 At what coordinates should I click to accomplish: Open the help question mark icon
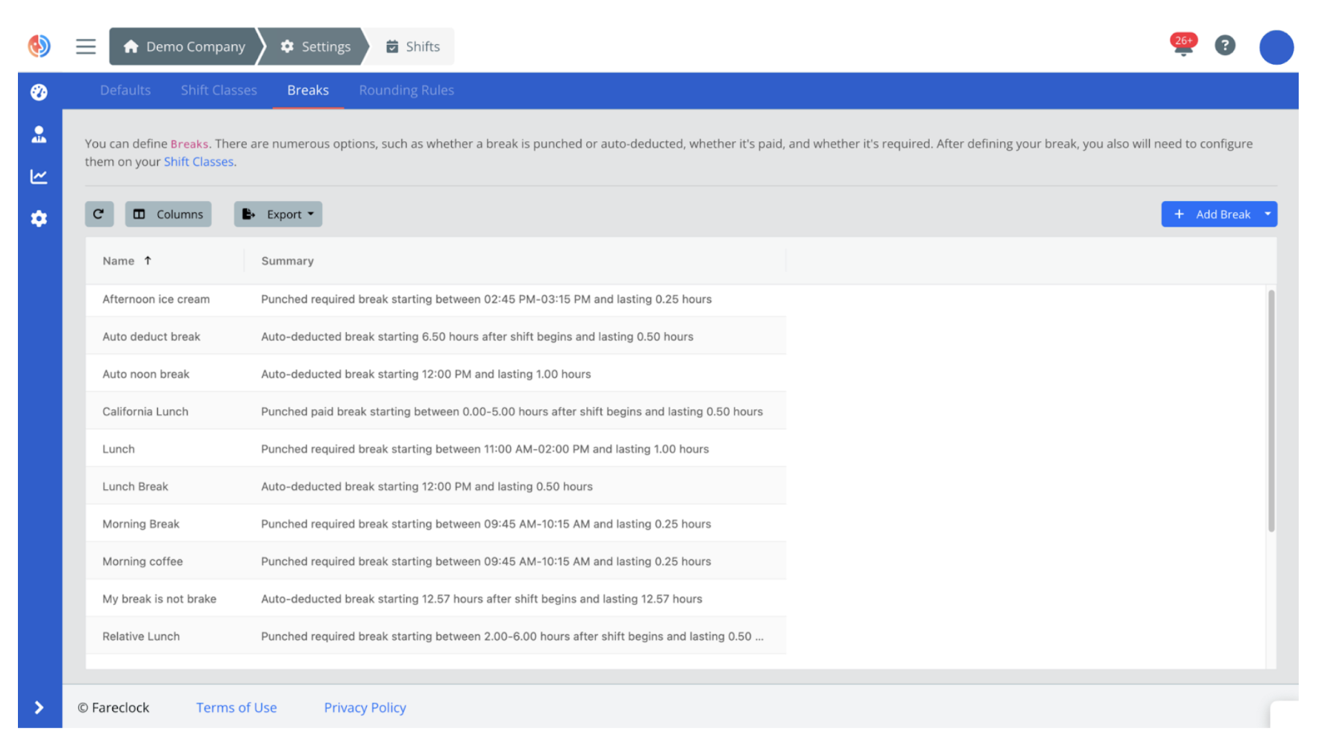[1224, 46]
